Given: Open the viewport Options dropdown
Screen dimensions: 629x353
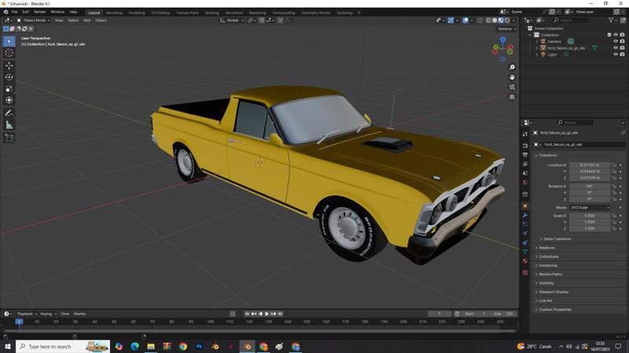Looking at the screenshot, I should click(x=506, y=29).
